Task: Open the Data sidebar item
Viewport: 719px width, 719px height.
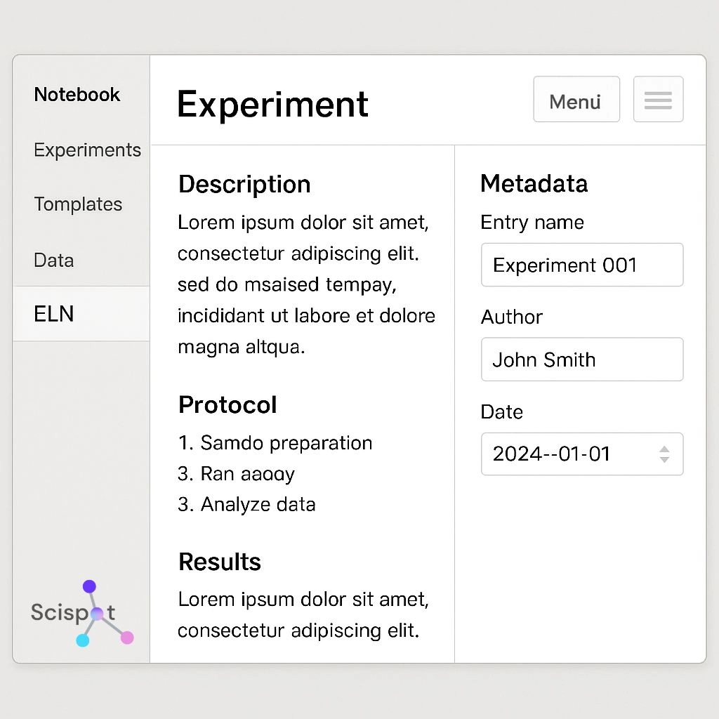Action: [x=54, y=260]
